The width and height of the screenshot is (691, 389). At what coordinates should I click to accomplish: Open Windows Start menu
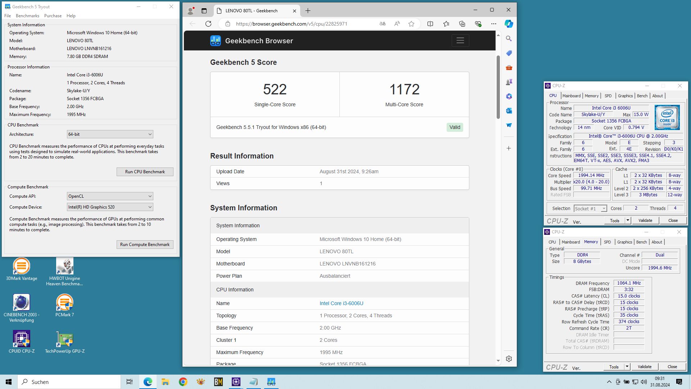(9, 382)
